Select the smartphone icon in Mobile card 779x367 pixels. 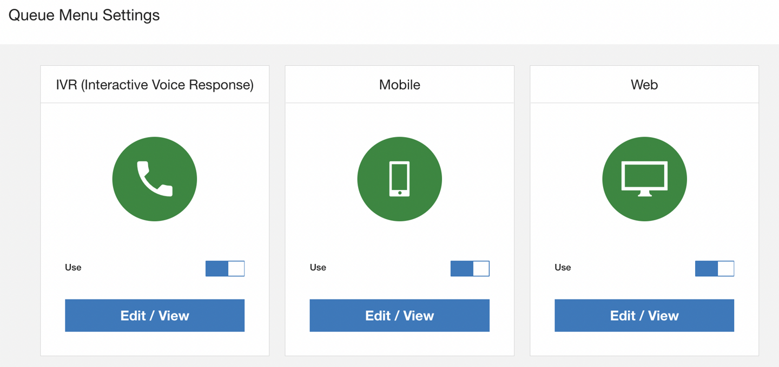coord(399,179)
